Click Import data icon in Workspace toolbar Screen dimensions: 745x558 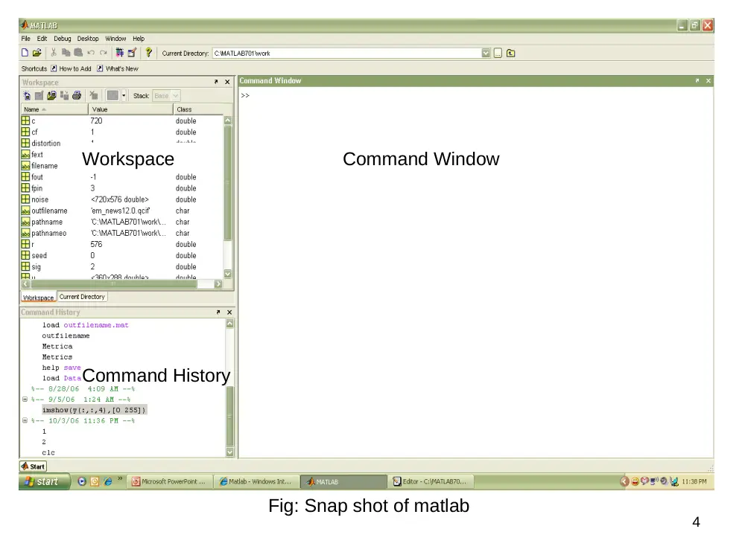pyautogui.click(x=52, y=96)
